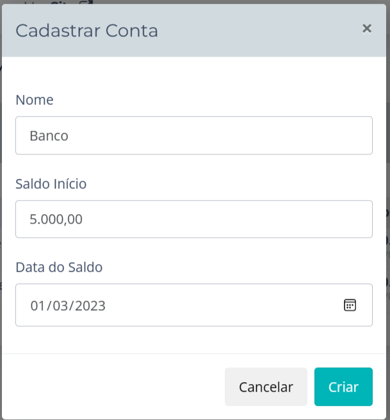390x420 pixels.
Task: Click the "Cadastrar Conta" dialog title
Action: pyautogui.click(x=86, y=31)
